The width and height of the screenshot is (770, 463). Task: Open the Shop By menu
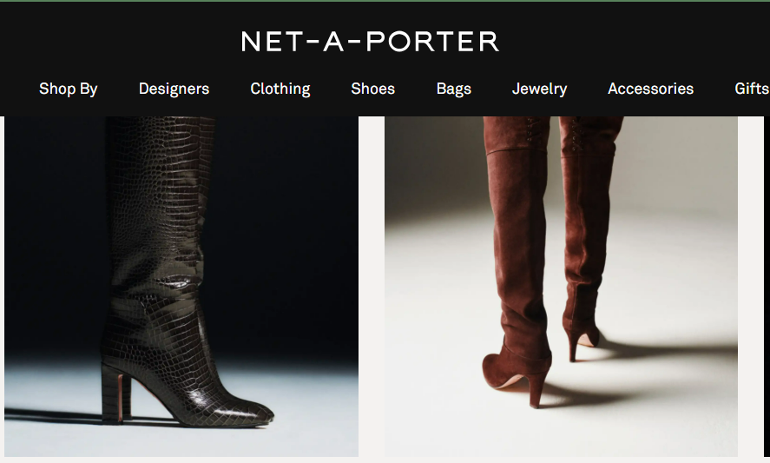(x=69, y=89)
